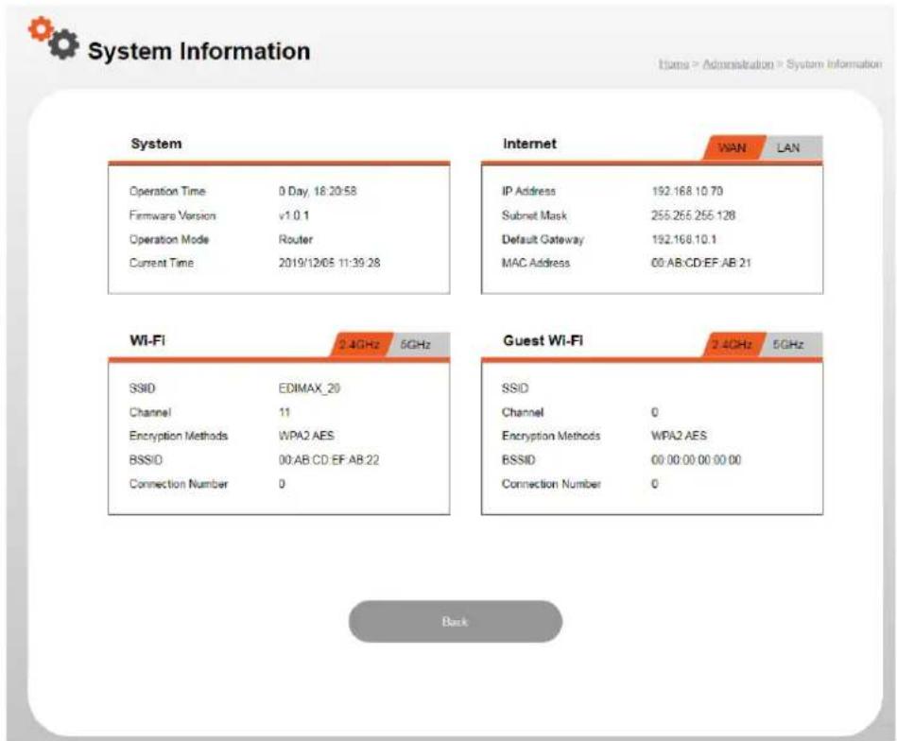Click the Subnet Mask label

point(534,215)
